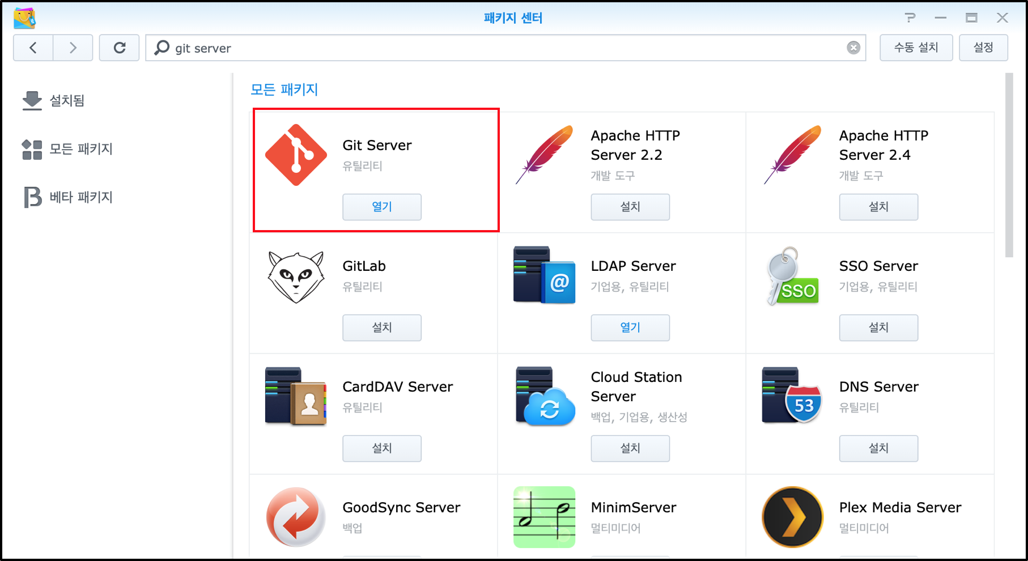Click the GitLab fox icon

click(x=296, y=277)
